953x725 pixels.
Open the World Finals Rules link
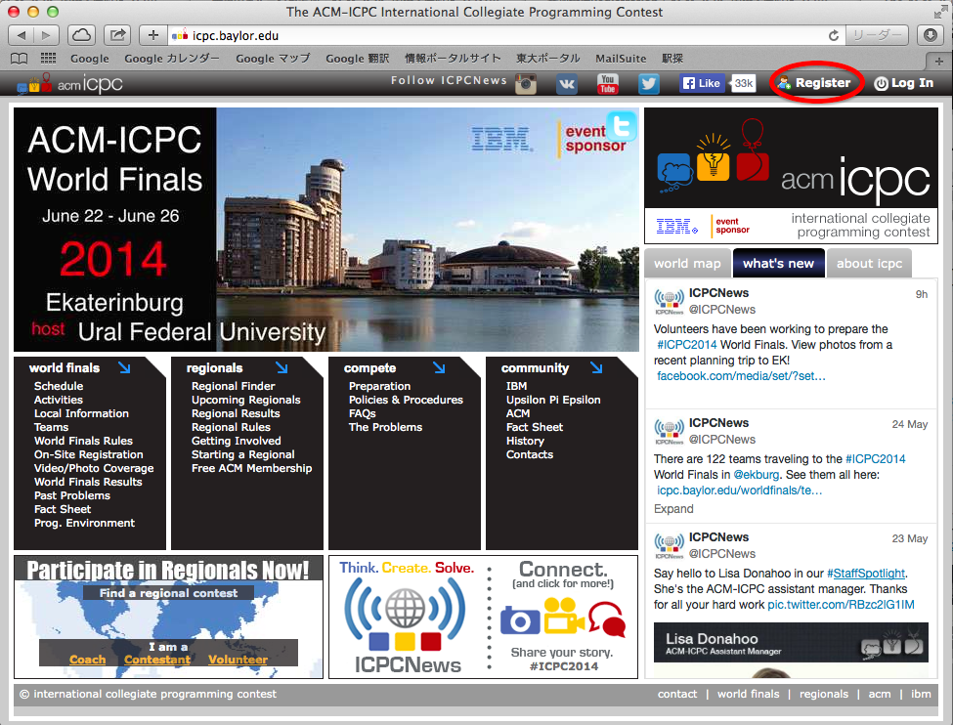click(x=83, y=441)
